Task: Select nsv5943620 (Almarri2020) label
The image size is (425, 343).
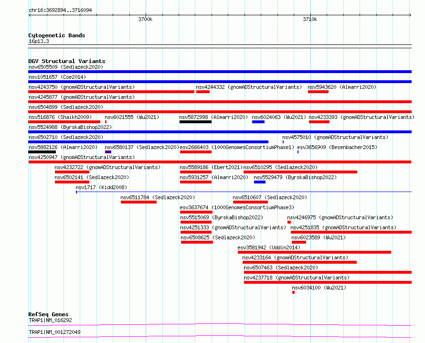Action: (342, 87)
